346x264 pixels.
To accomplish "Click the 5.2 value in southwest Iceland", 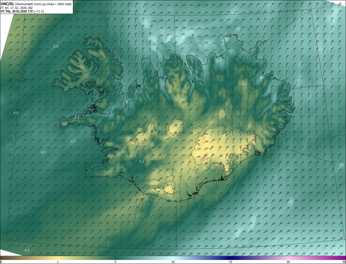I will (142, 161).
